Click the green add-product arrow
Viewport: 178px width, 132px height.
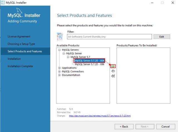pos(113,66)
